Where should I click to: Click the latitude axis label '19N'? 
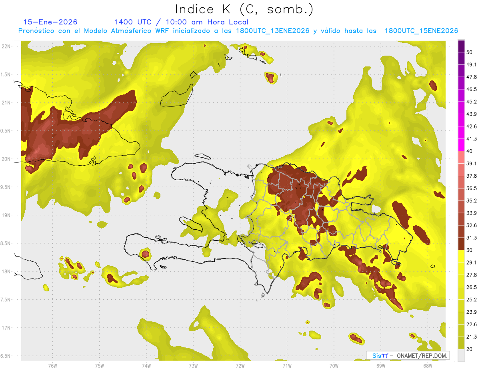click(6, 215)
